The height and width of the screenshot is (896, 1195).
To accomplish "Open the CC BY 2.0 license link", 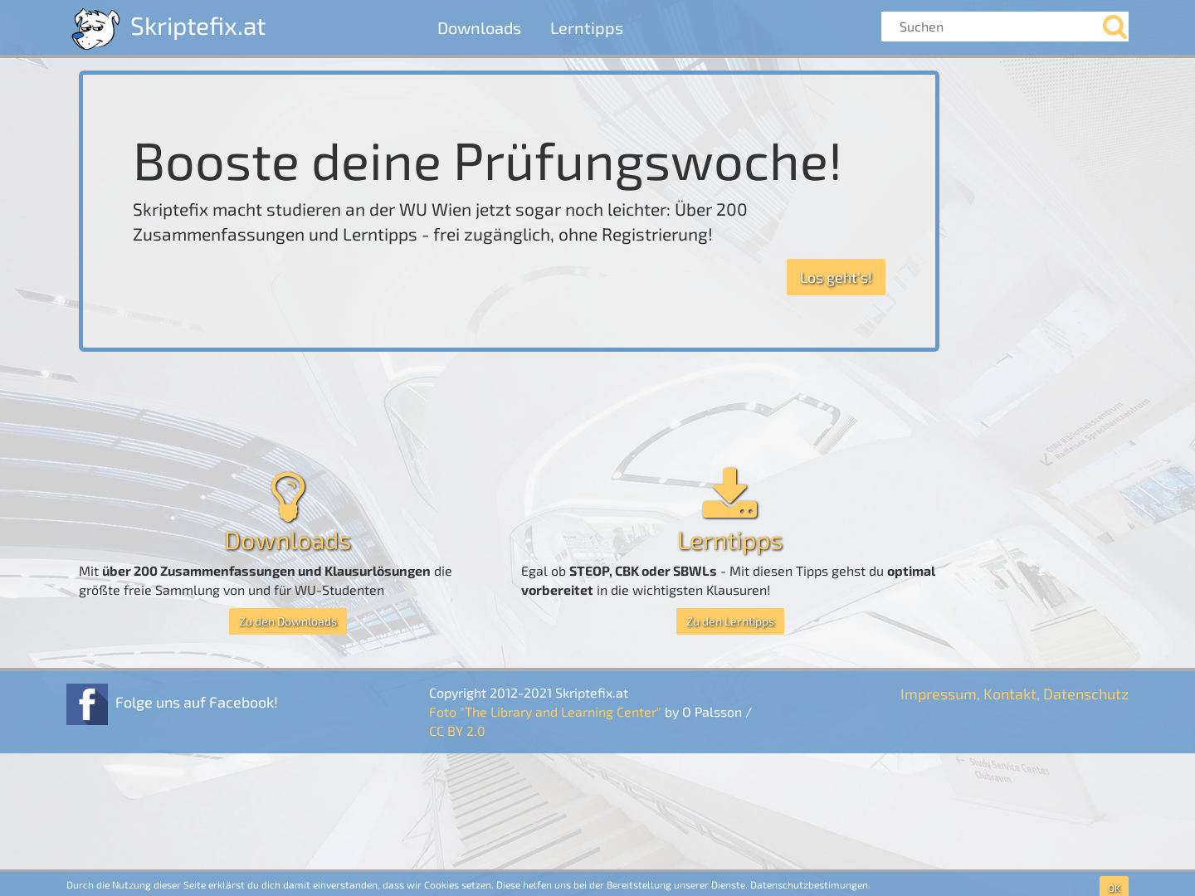I will point(457,731).
